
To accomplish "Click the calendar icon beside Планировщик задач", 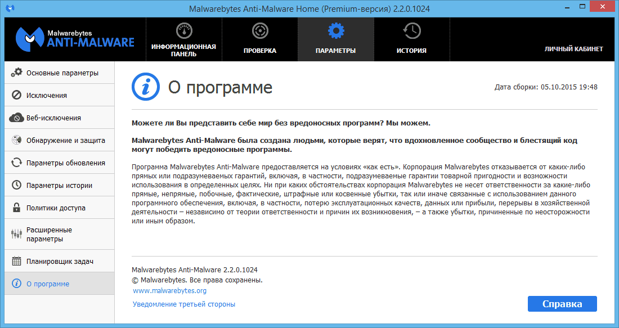I will pyautogui.click(x=16, y=261).
